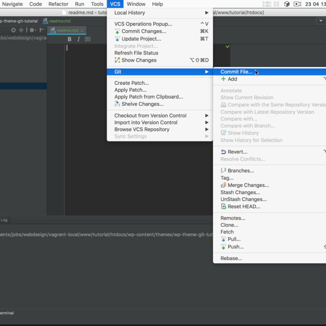This screenshot has height=326, width=326.
Task: Choose Create Patch...
Action: [160, 83]
